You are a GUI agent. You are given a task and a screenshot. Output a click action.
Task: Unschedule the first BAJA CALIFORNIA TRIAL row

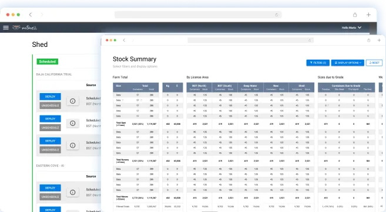point(50,105)
